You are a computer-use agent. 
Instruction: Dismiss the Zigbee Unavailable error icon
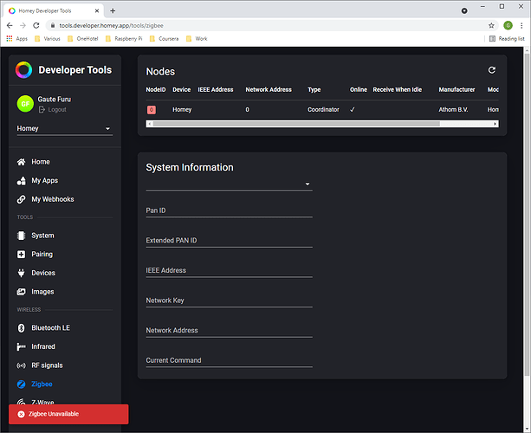coord(21,414)
